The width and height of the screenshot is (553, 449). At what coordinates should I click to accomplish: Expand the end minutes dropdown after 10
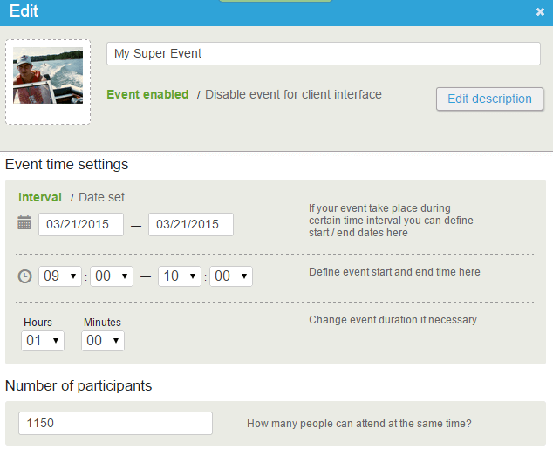pos(231,276)
